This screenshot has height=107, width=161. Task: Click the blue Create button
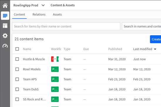(155, 39)
